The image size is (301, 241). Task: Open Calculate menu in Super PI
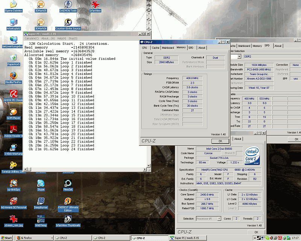tap(32, 38)
